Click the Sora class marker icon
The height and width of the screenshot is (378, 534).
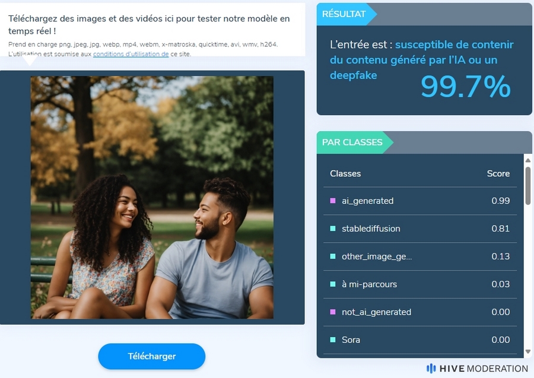click(333, 340)
